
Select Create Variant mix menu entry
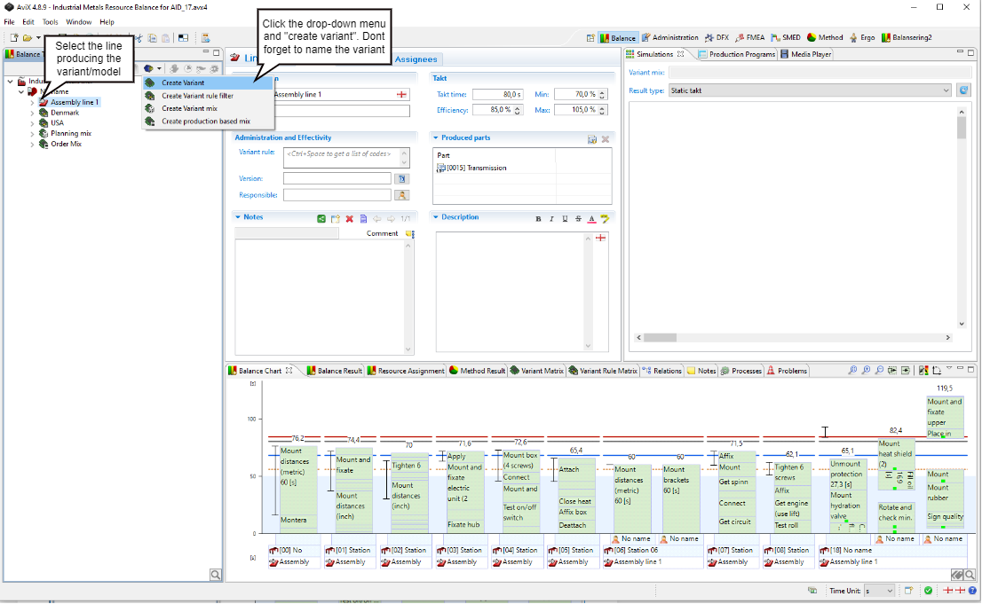click(x=189, y=108)
